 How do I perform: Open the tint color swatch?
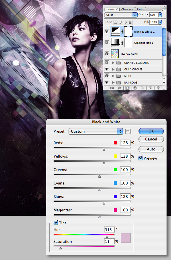coord(126,238)
